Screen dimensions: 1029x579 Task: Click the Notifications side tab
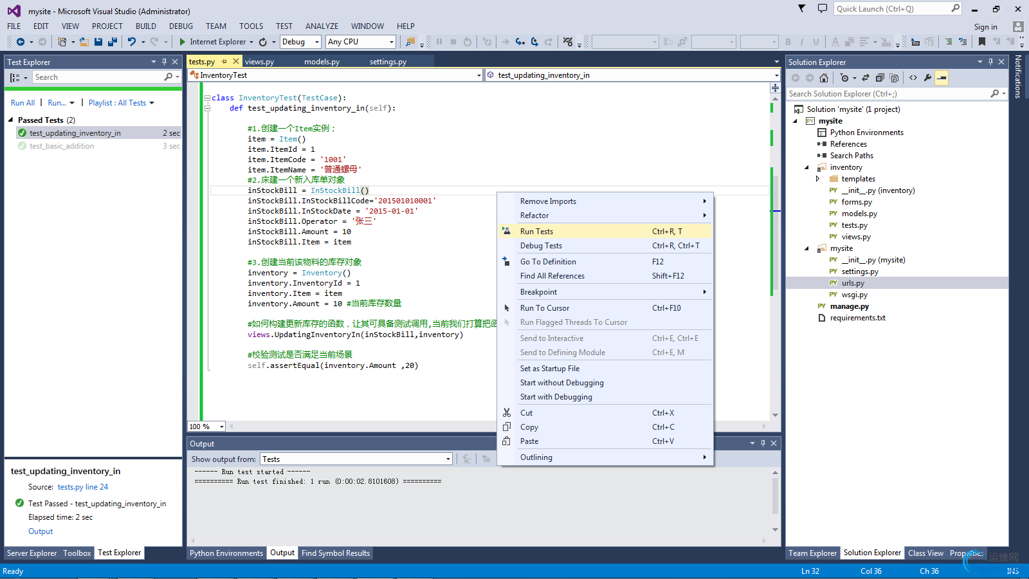coord(1017,76)
